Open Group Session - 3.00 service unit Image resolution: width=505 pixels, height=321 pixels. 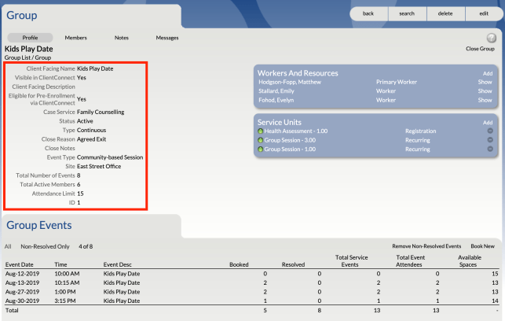(290, 140)
